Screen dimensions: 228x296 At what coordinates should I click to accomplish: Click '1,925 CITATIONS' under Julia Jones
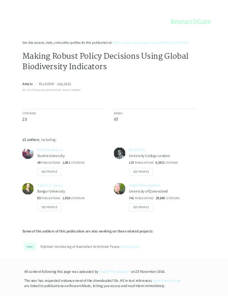74,198
